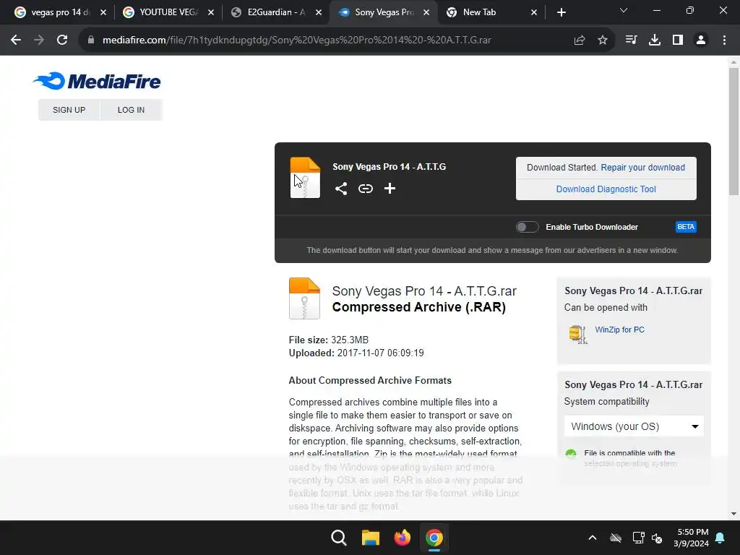The height and width of the screenshot is (555, 740).
Task: View site info via the lock icon
Action: [91, 40]
